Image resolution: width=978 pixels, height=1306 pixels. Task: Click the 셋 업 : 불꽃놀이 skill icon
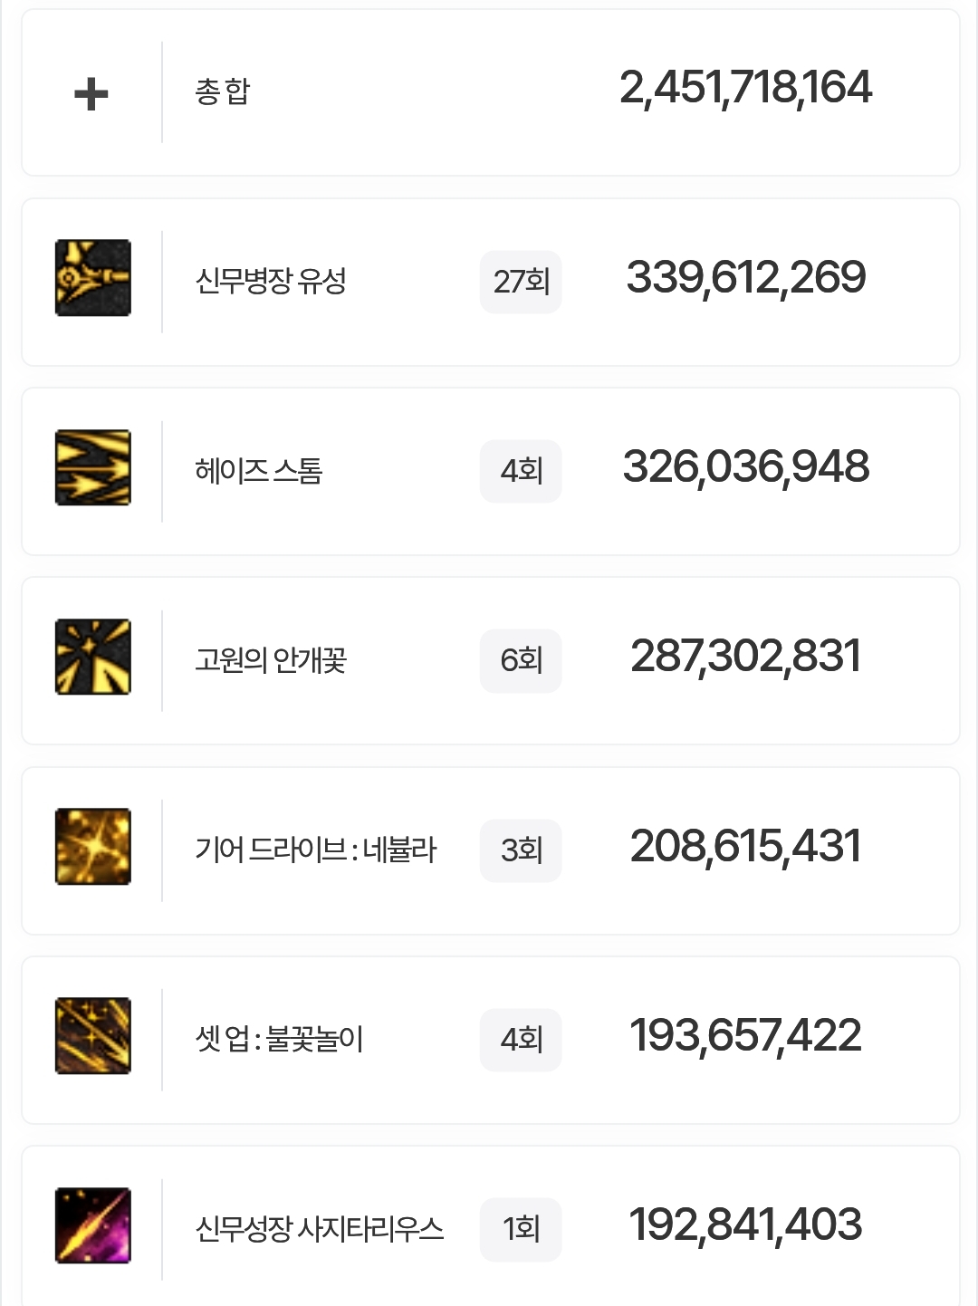(x=93, y=1036)
